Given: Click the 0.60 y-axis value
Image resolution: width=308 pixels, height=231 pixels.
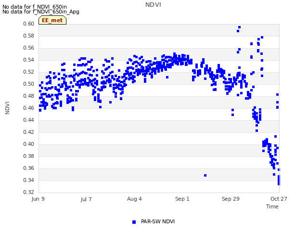Looking at the screenshot, I should coord(29,24).
